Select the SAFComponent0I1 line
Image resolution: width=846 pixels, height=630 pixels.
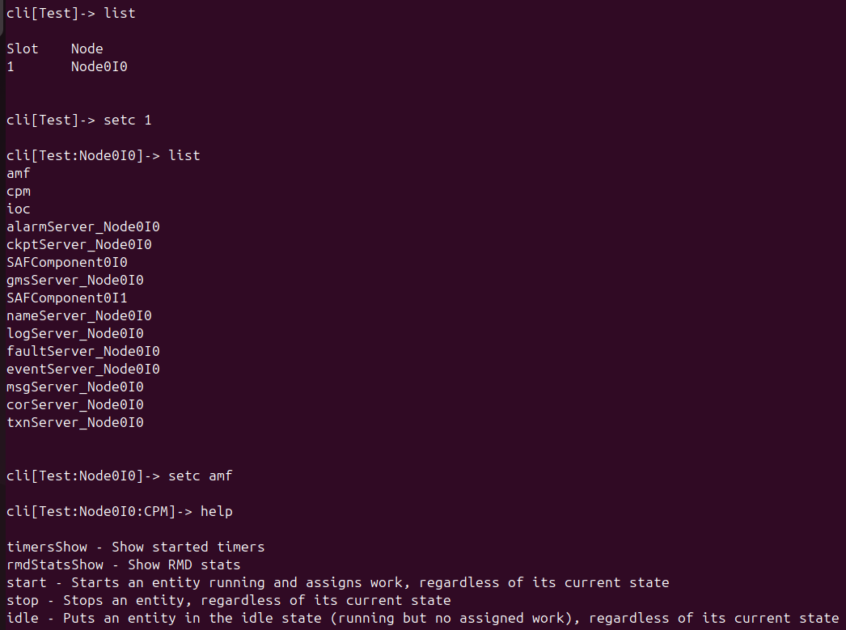coord(66,298)
